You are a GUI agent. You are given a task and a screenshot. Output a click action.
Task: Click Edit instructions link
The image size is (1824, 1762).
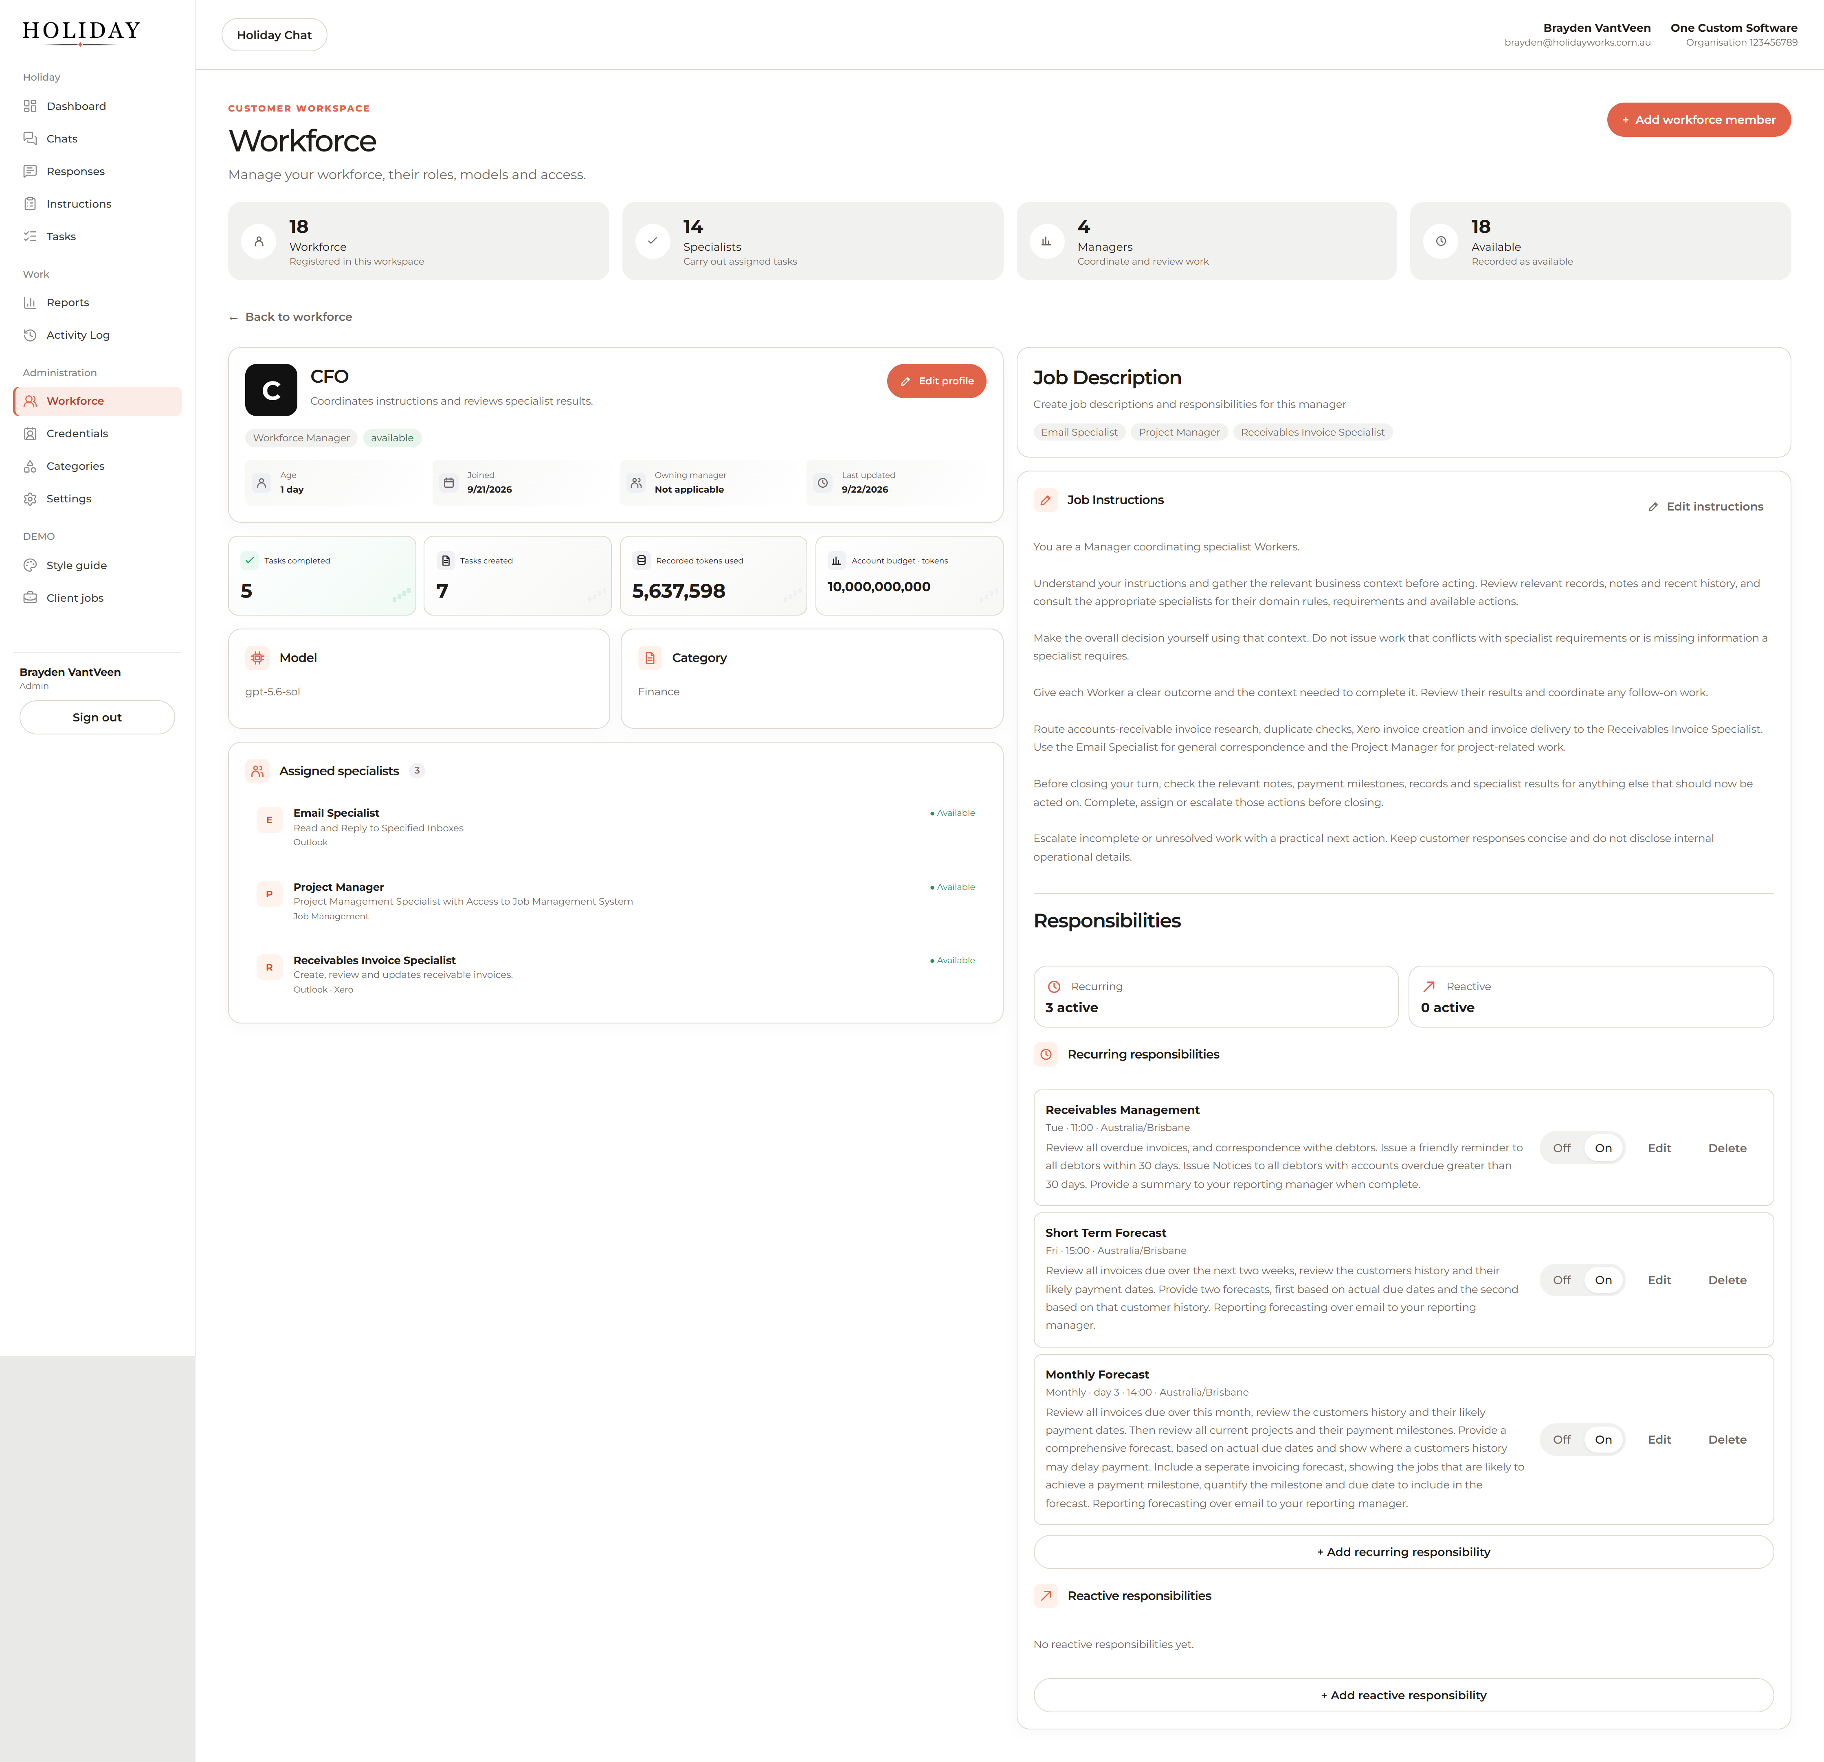click(1706, 506)
